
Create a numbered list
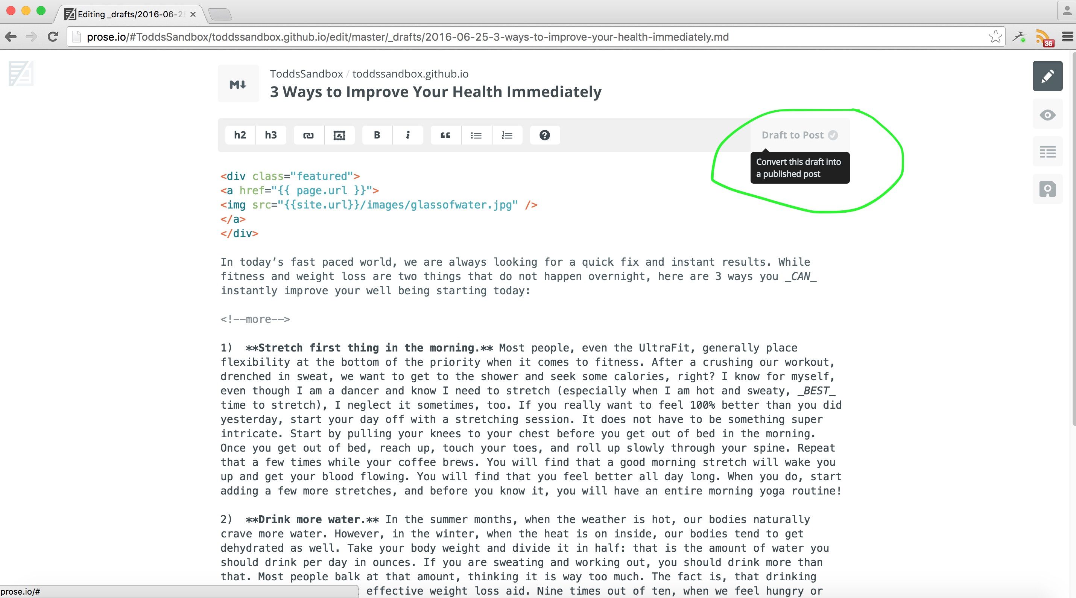coord(507,135)
